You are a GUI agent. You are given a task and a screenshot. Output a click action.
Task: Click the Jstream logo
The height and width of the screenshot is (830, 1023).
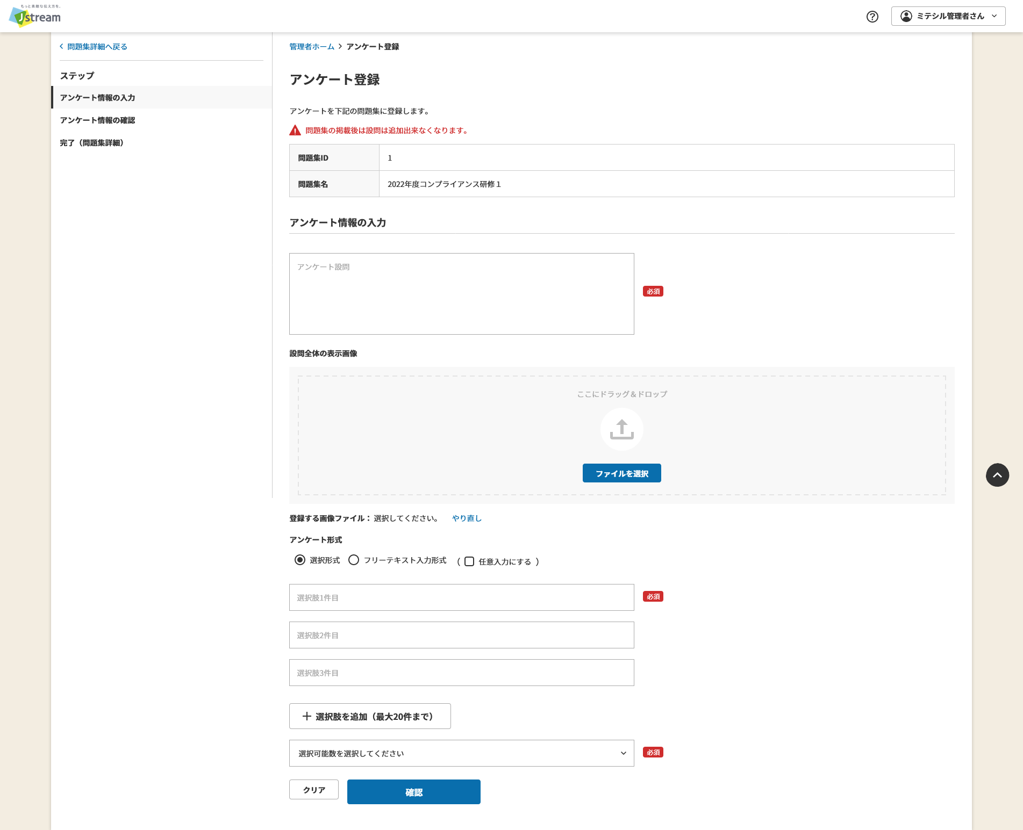point(35,16)
